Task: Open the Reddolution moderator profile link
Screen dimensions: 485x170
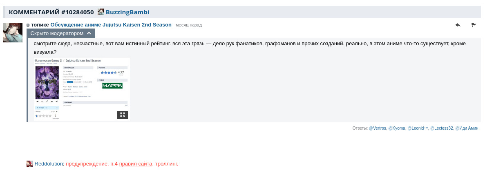Action: pyautogui.click(x=49, y=164)
